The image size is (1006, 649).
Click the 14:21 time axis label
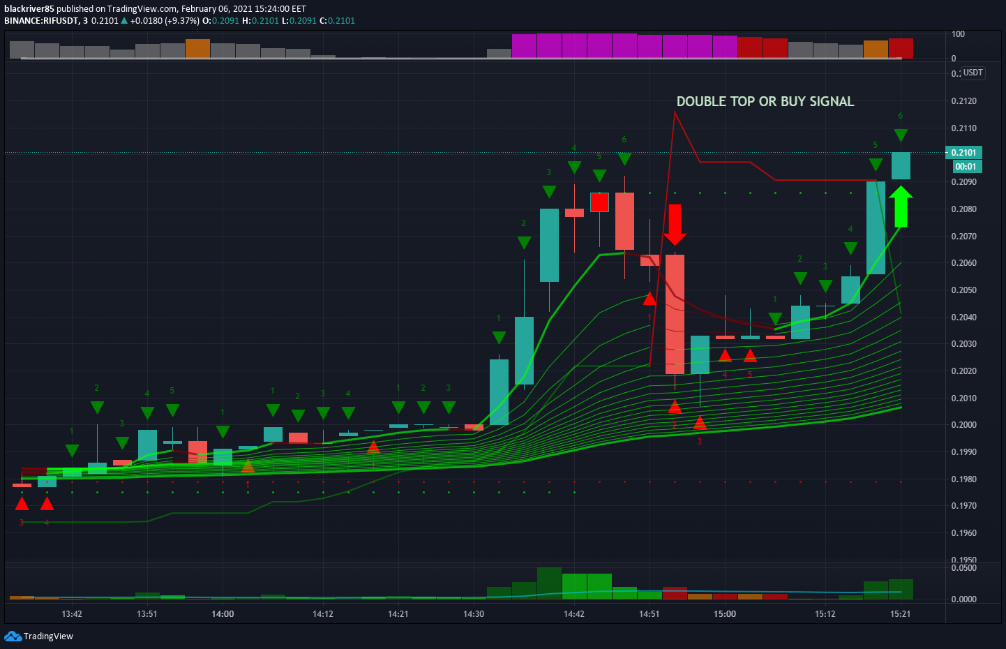(x=398, y=614)
